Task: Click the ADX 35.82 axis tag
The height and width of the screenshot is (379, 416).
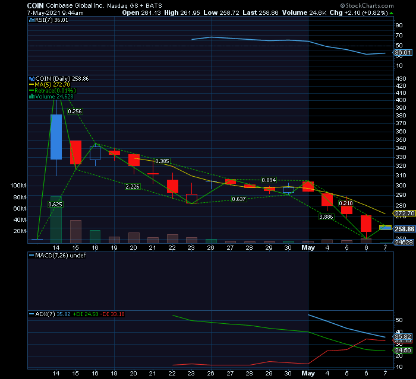Action: [402, 337]
